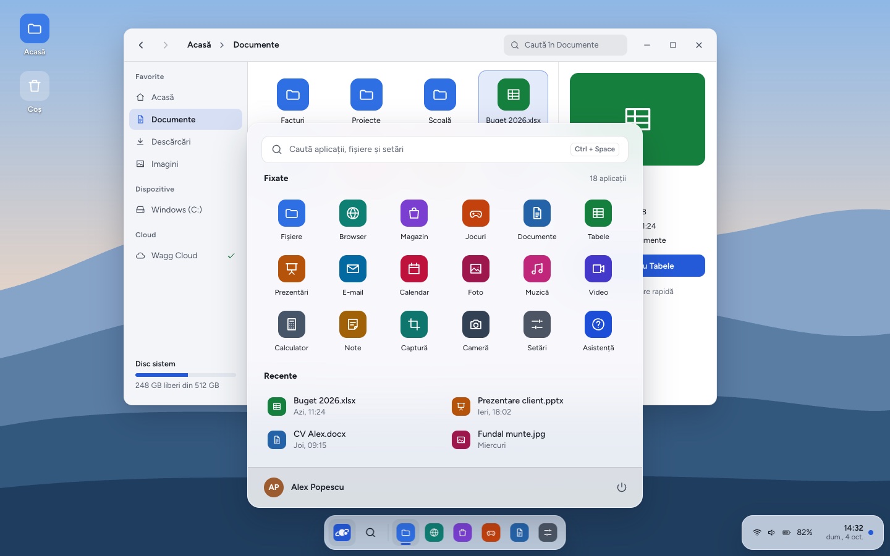This screenshot has height=556, width=890.
Task: Open the Foto app
Action: click(476, 276)
